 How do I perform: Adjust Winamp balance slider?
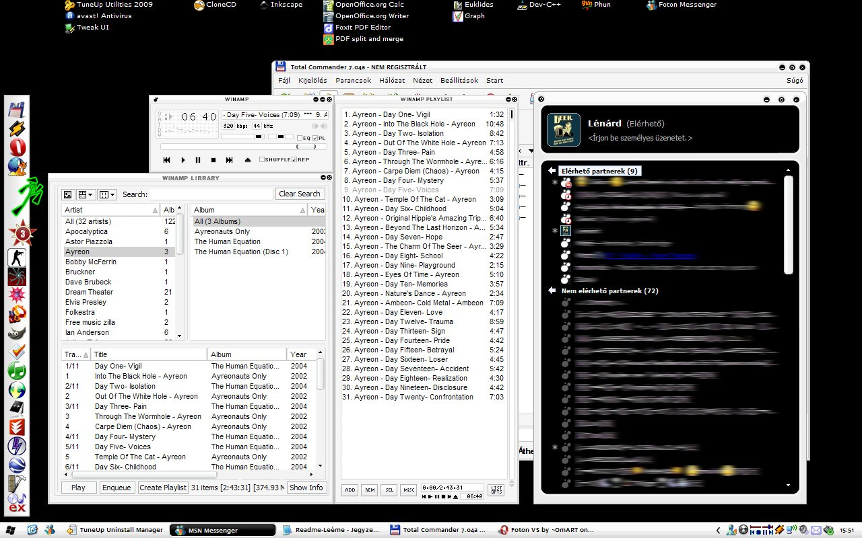(280, 137)
